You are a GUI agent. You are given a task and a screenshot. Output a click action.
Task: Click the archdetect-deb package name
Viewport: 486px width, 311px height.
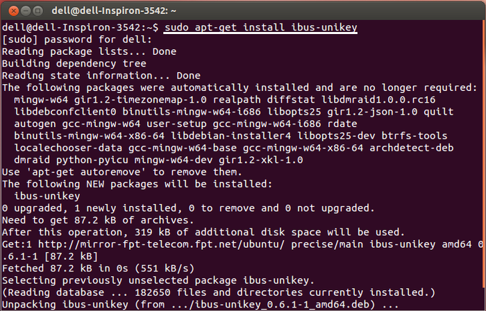(x=411, y=148)
